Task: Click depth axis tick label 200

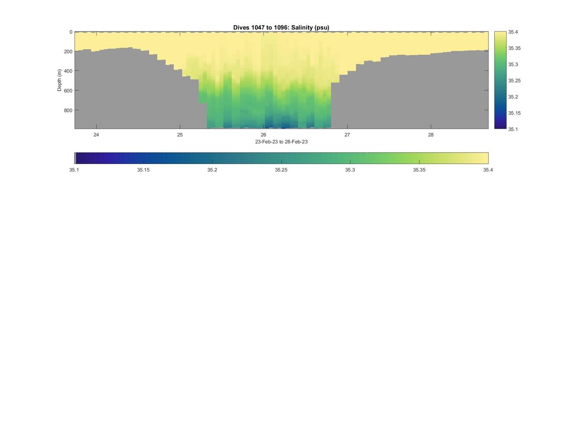Action: pos(68,52)
